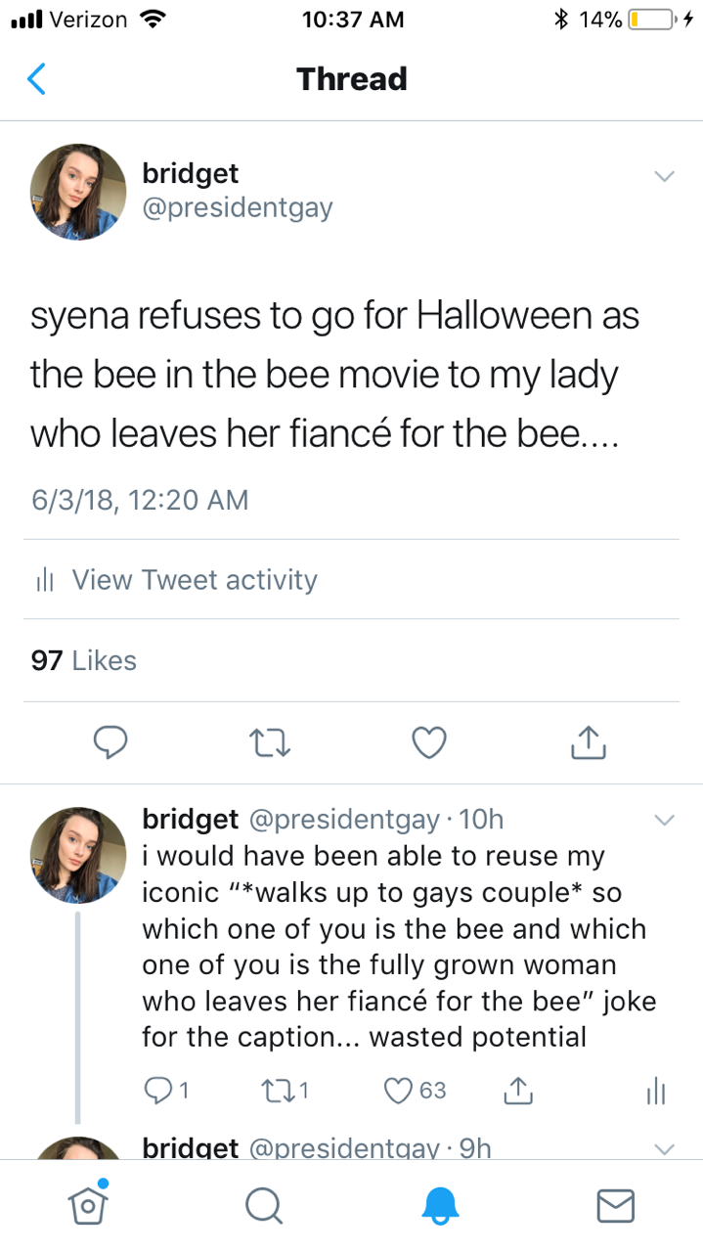Screen dimensions: 703x1252
Task: Open the Messages envelope tab
Action: (x=615, y=1205)
